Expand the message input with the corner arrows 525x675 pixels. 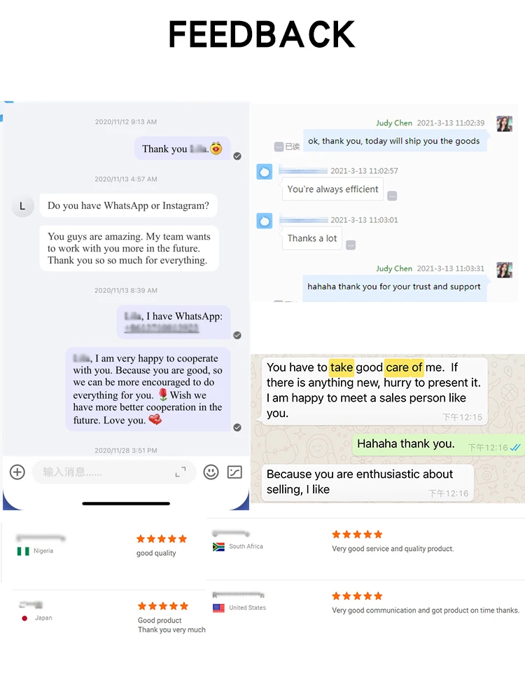coord(181,472)
